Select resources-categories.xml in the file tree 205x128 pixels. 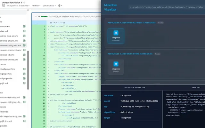coord(11,45)
